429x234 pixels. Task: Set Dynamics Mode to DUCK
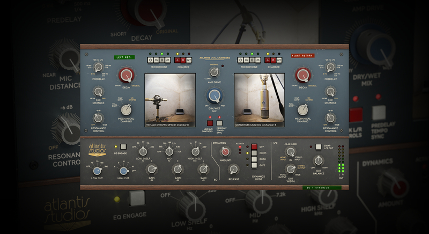[254, 159]
